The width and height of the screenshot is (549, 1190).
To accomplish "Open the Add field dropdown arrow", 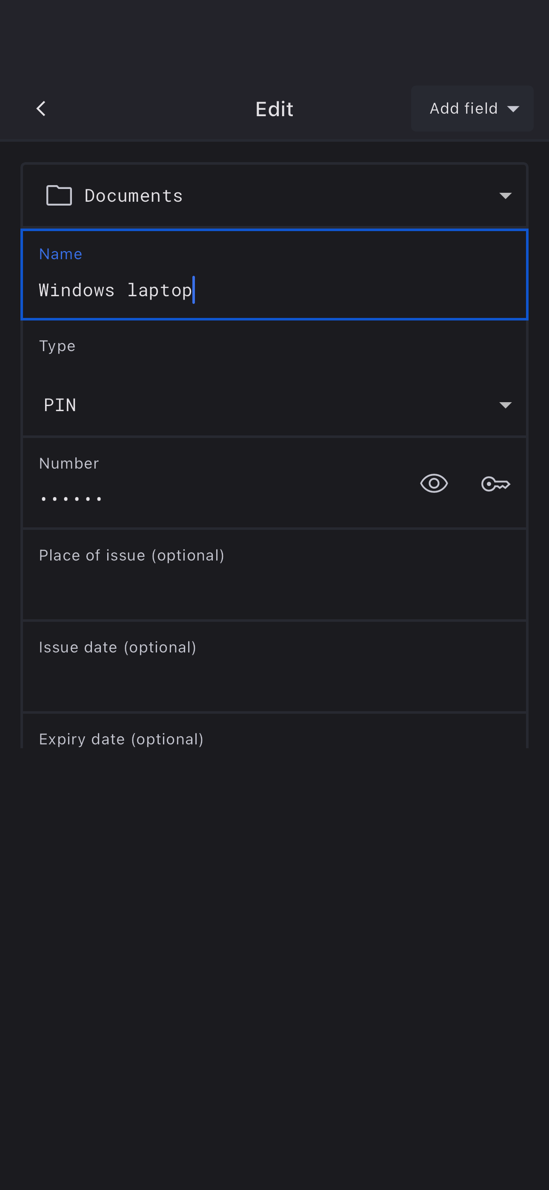I will (513, 109).
